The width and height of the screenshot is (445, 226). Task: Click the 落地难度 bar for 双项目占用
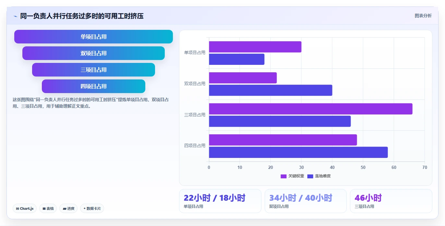point(271,90)
